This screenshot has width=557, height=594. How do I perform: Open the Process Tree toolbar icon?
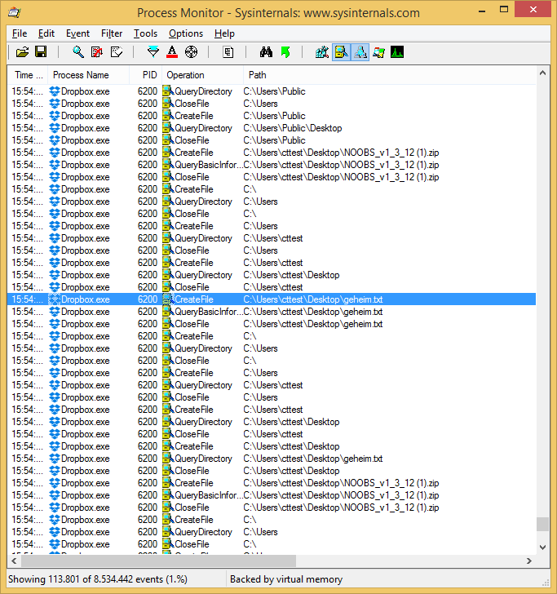click(228, 52)
